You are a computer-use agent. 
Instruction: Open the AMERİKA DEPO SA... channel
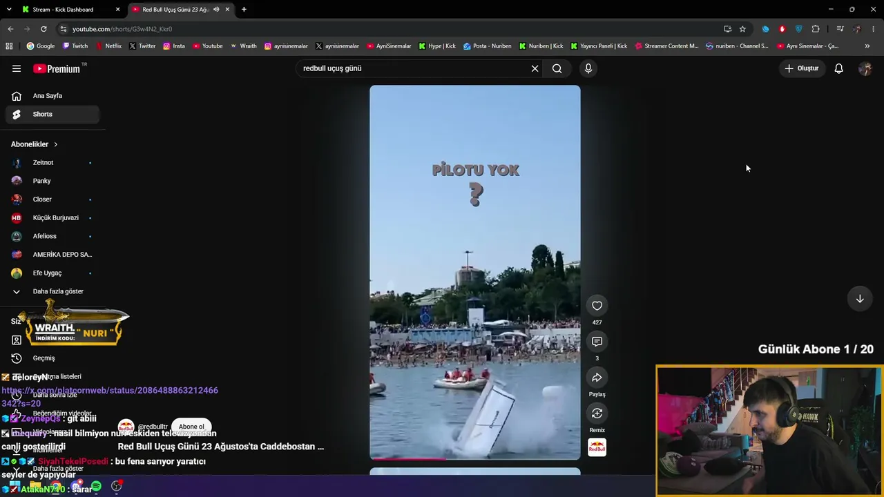(52, 255)
